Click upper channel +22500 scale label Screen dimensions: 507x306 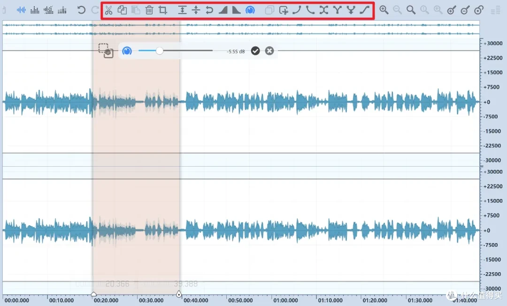(493, 58)
